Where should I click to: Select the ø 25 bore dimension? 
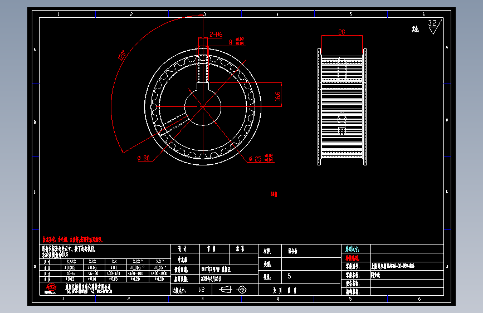(261, 158)
